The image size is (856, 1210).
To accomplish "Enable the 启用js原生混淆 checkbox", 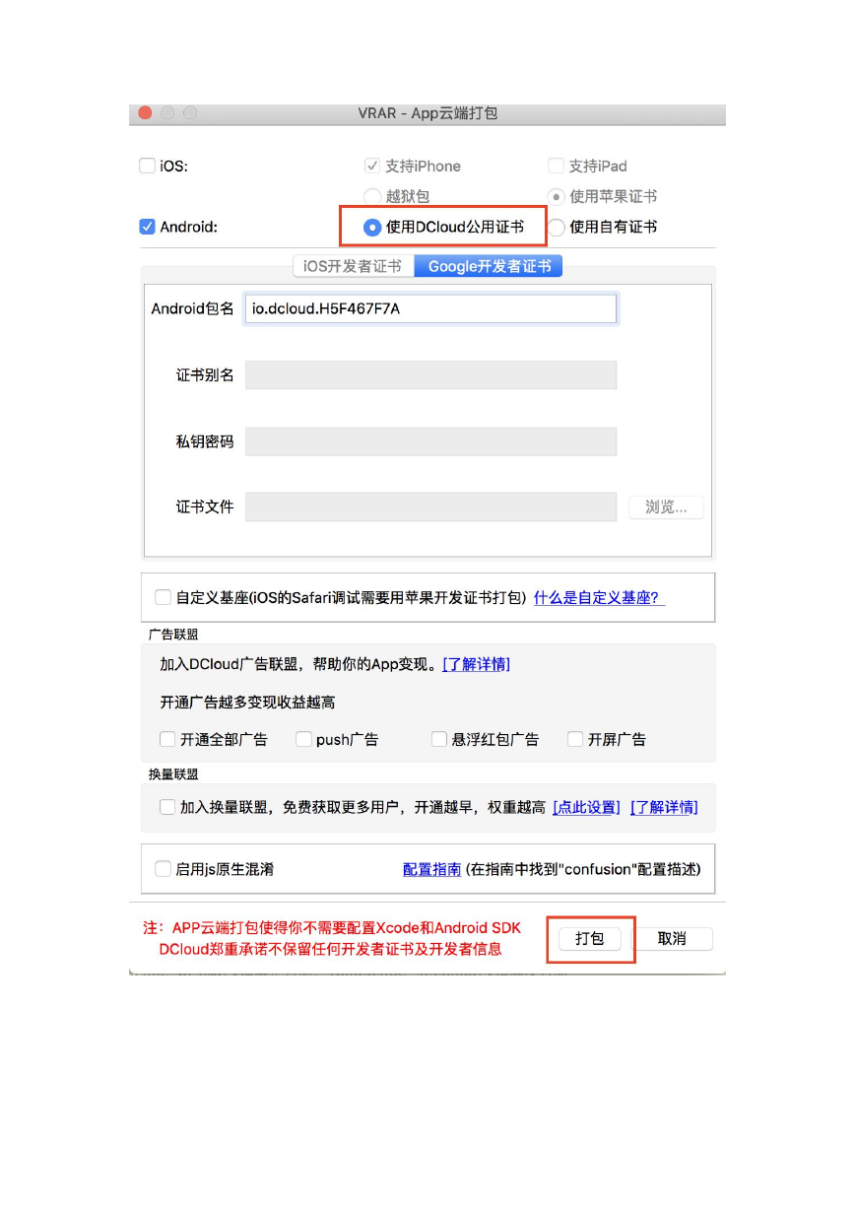I will pyautogui.click(x=163, y=869).
